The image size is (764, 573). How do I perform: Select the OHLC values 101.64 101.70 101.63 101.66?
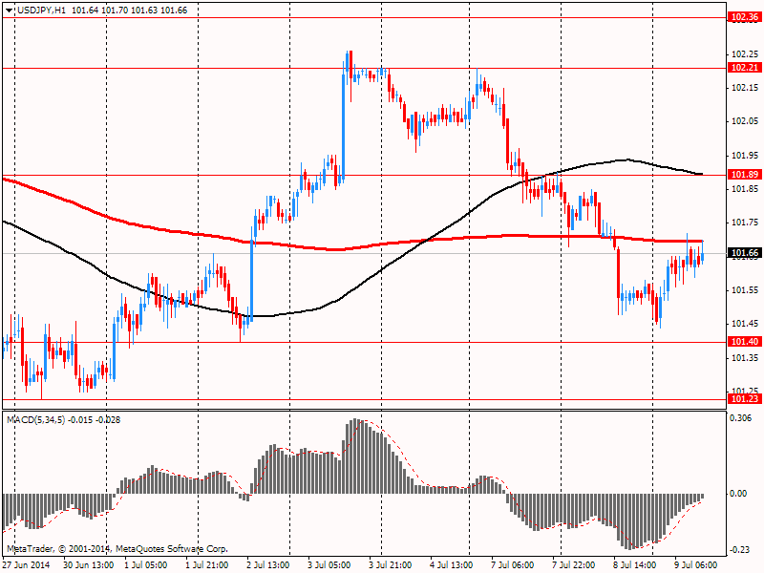point(129,11)
